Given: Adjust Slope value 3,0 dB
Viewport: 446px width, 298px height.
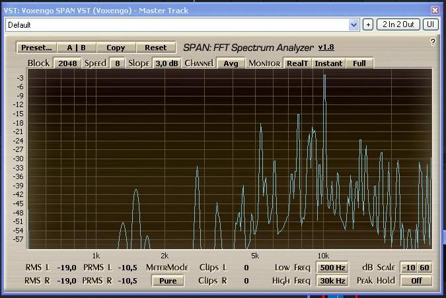Looking at the screenshot, I should [167, 63].
